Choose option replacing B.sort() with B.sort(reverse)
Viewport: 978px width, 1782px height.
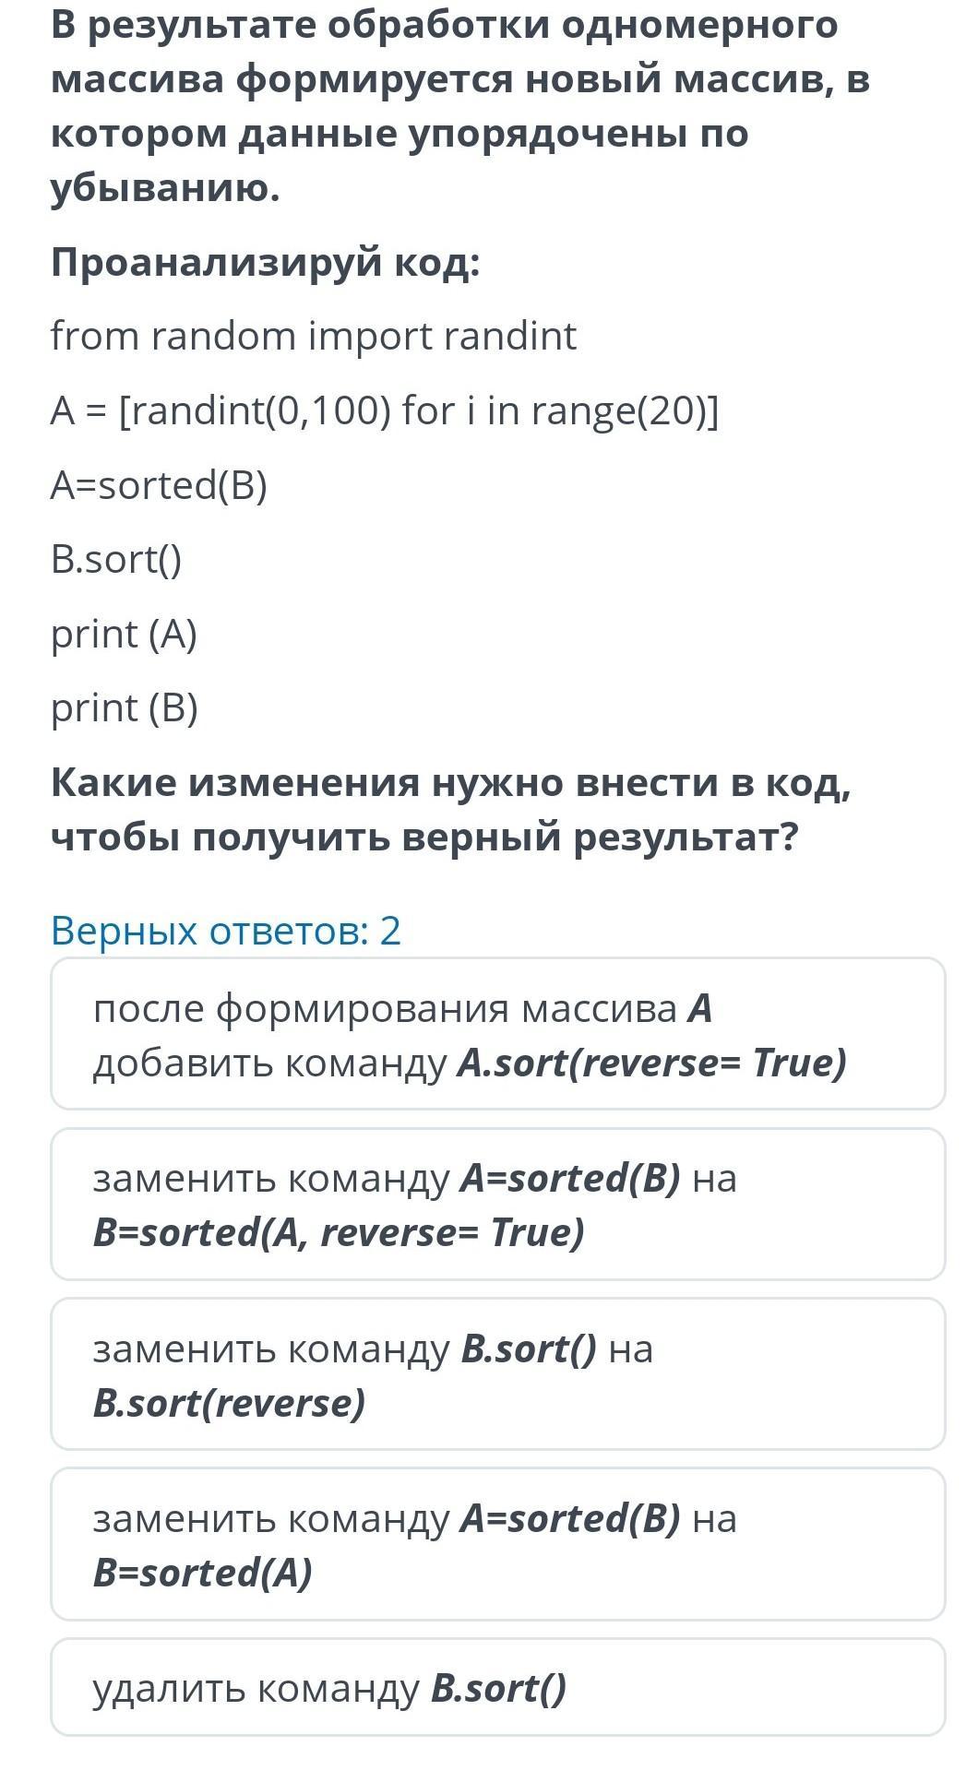pos(498,1373)
